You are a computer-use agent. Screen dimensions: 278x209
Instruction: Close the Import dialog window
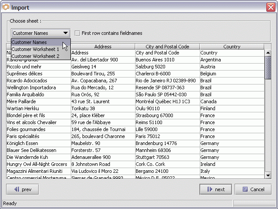tap(270, 7)
